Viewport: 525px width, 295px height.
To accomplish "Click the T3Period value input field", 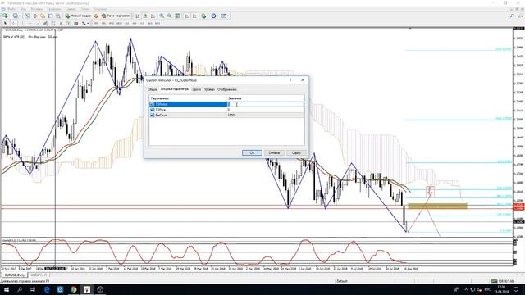I will coord(266,104).
